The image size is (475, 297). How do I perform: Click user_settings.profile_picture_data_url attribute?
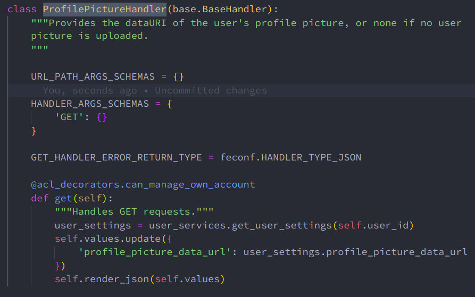(x=355, y=252)
